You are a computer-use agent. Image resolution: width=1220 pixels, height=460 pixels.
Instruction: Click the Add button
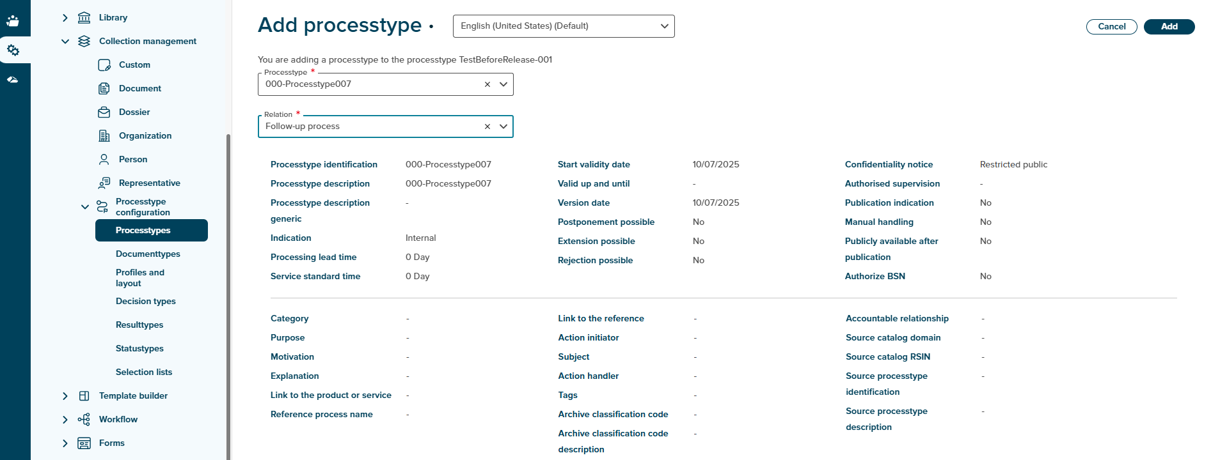click(x=1169, y=27)
